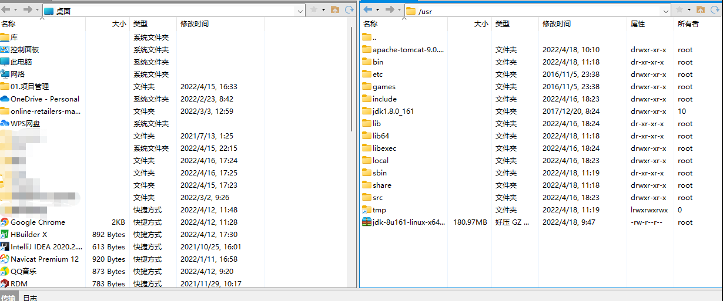The width and height of the screenshot is (723, 301).
Task: Open bookmark star dropdown in local pane
Action: [323, 10]
